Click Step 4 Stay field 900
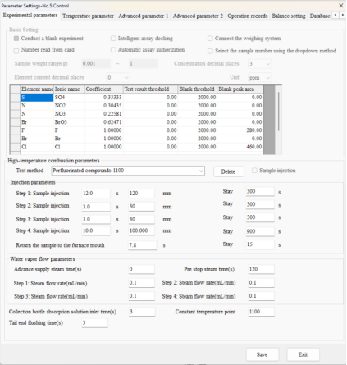Screen dimensions: 347x365 click(260, 231)
